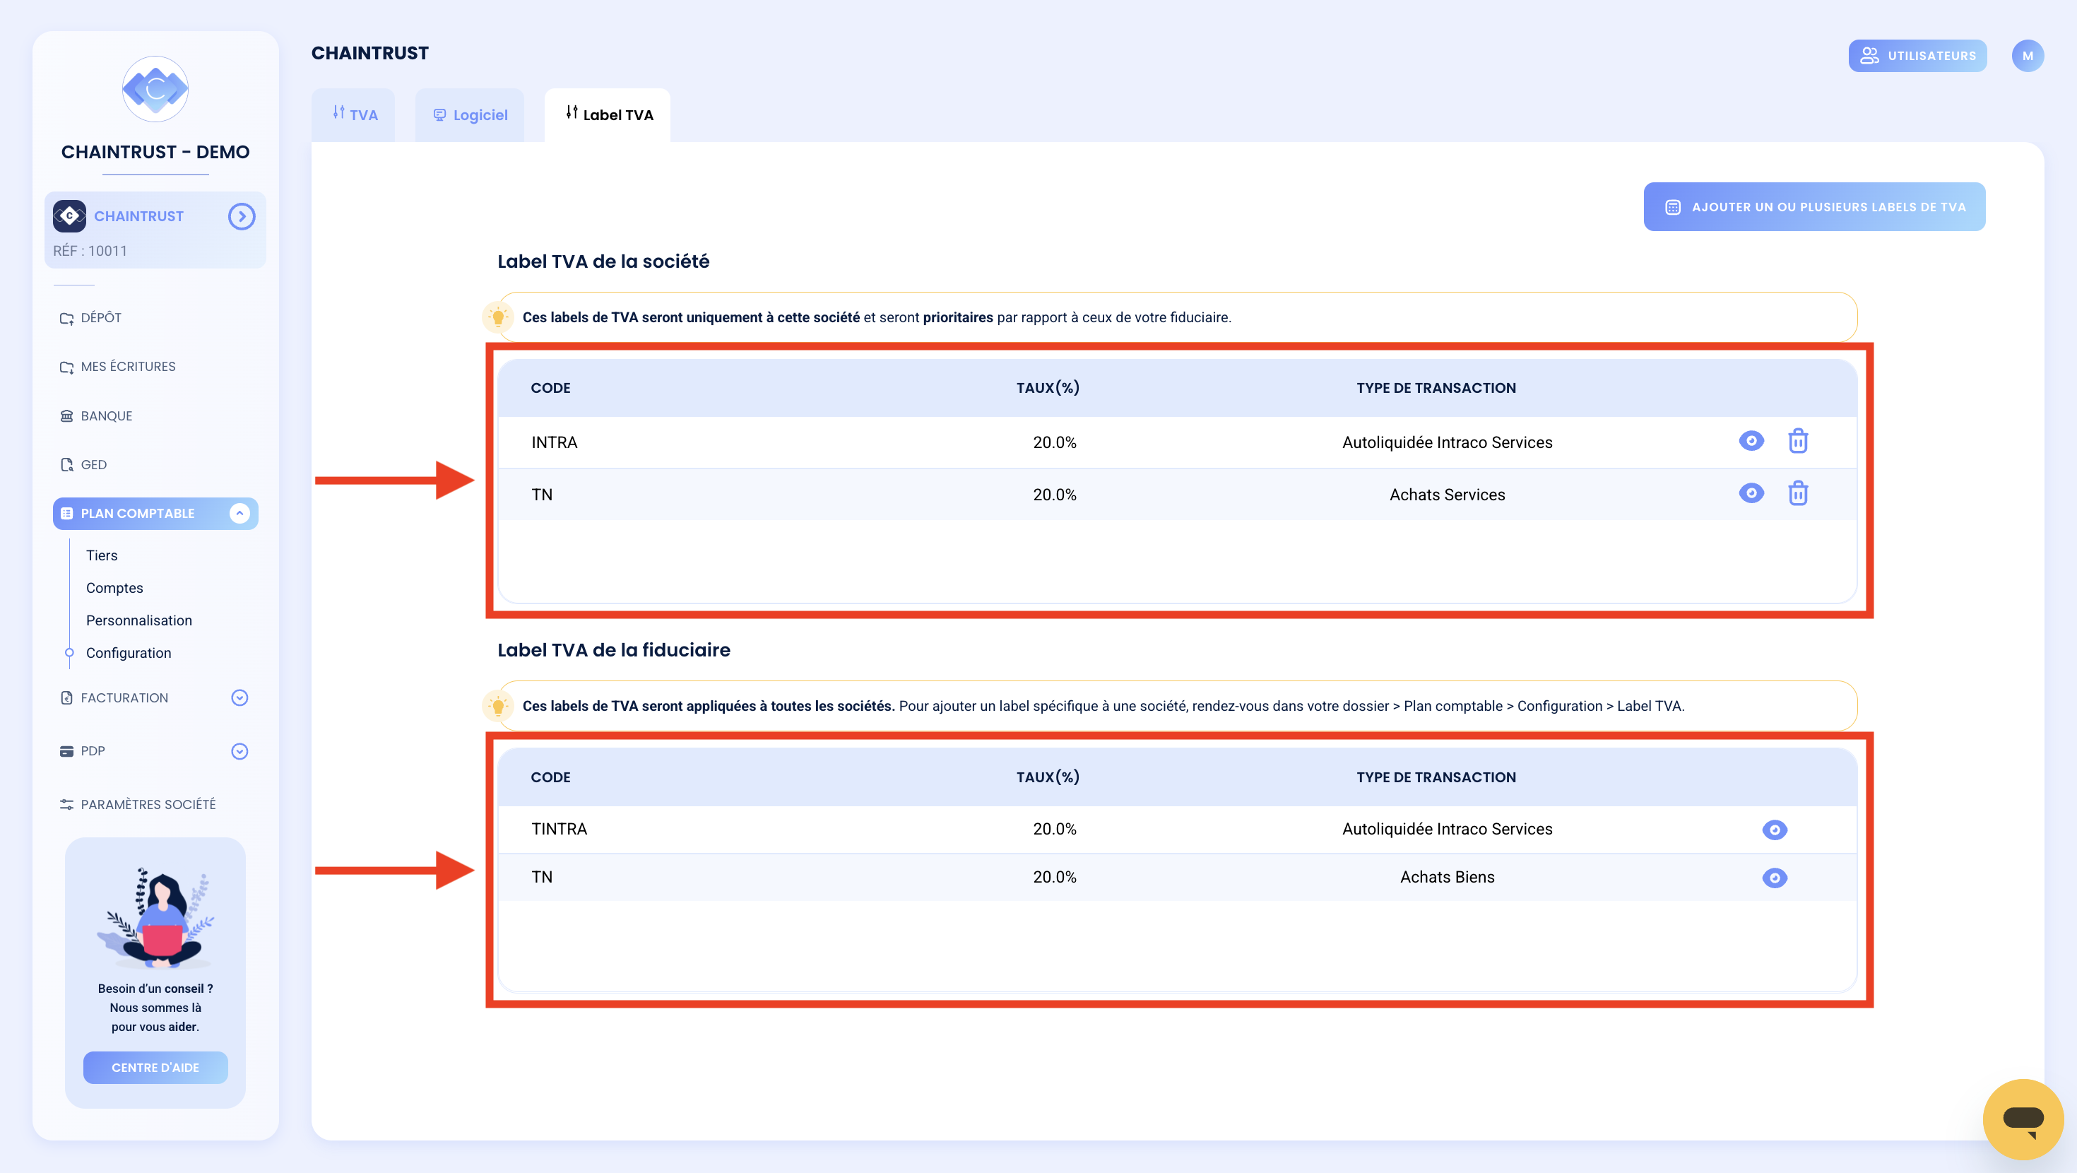Screen dimensions: 2077x1173
Task: View the company TN Achats Services label
Action: tap(1751, 493)
